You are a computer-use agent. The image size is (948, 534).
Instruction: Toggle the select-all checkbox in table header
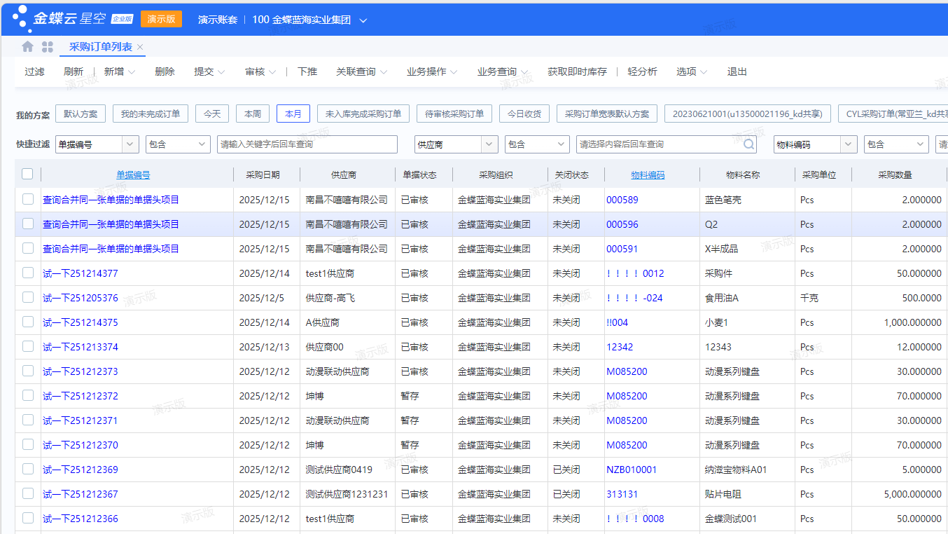tap(27, 174)
